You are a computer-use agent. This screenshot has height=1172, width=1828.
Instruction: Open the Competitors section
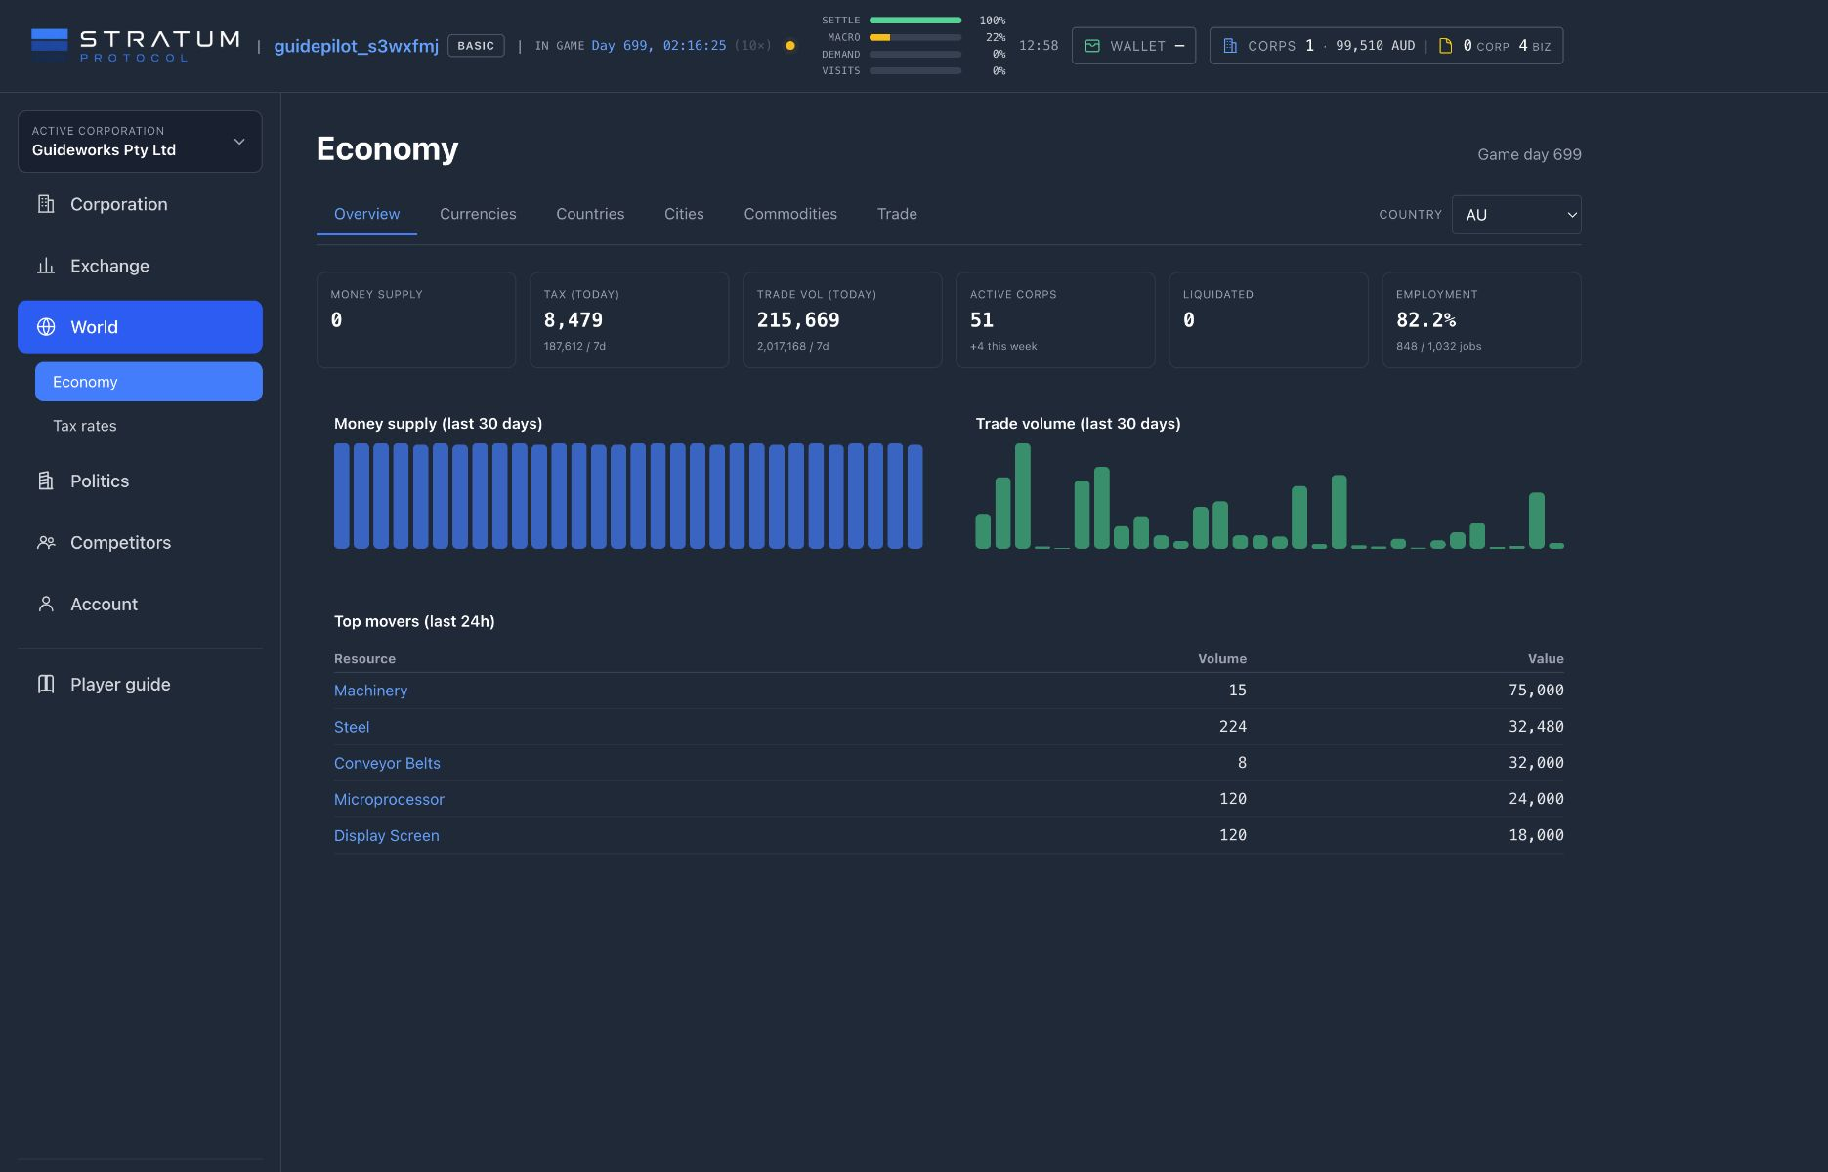(140, 542)
